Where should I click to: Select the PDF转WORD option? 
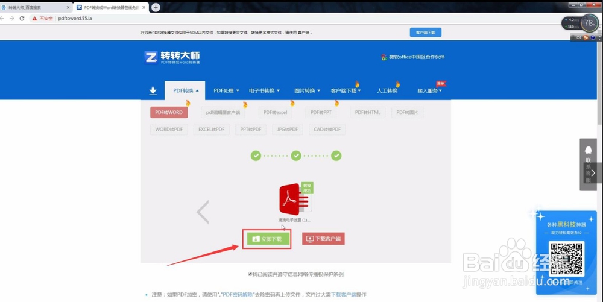169,112
